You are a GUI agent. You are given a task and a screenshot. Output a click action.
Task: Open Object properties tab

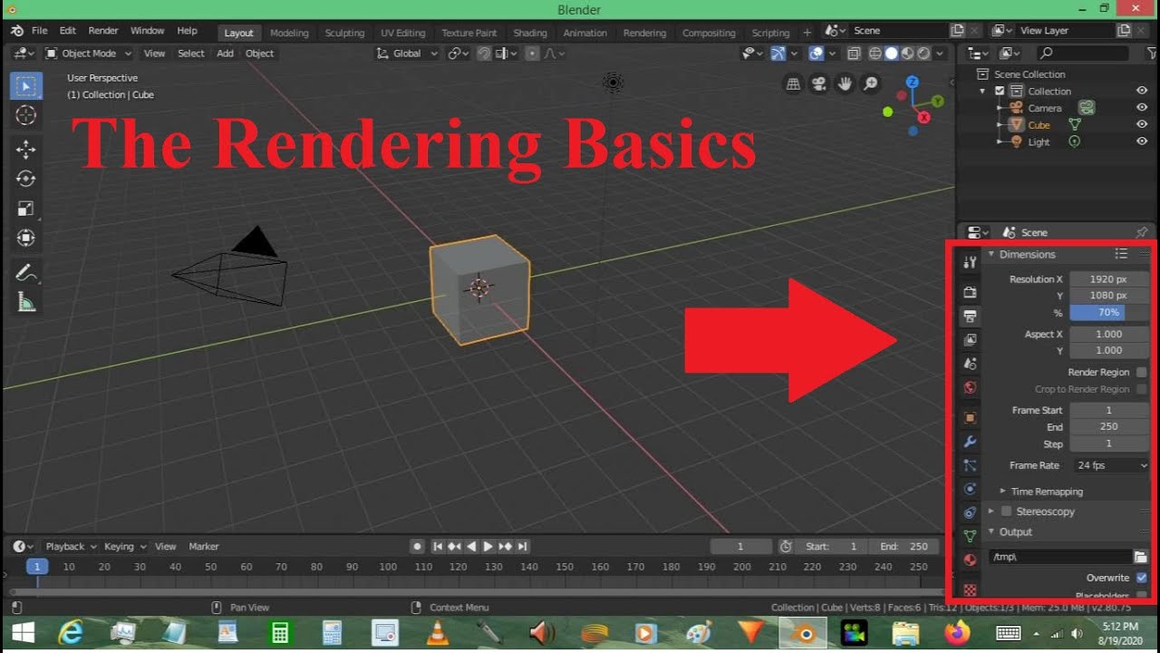970,418
